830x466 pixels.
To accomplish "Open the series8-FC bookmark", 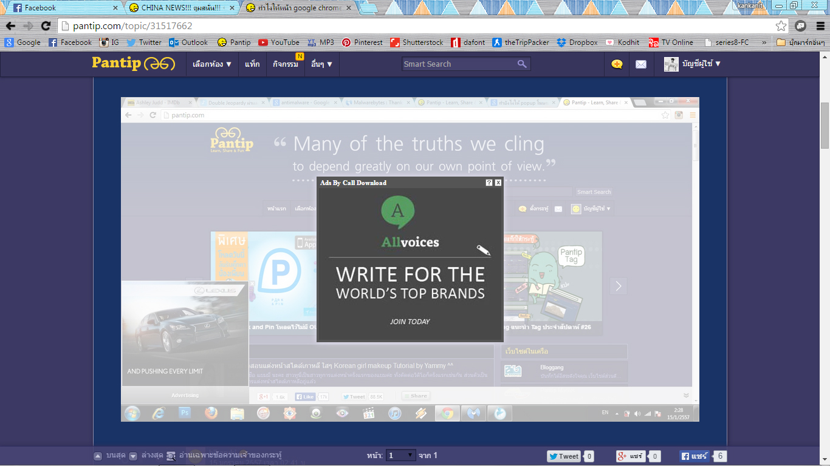I will coord(727,42).
